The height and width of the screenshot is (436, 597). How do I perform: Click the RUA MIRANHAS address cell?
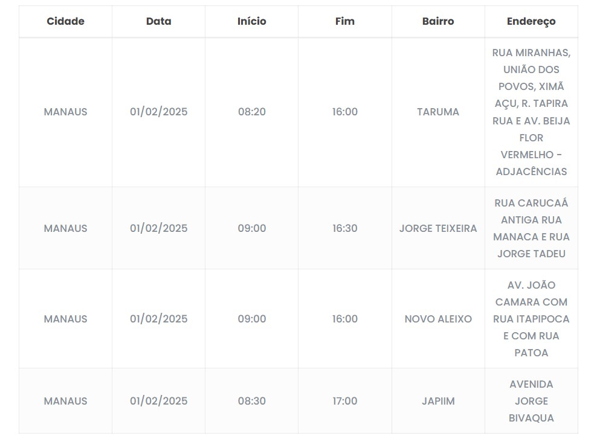coord(531,112)
